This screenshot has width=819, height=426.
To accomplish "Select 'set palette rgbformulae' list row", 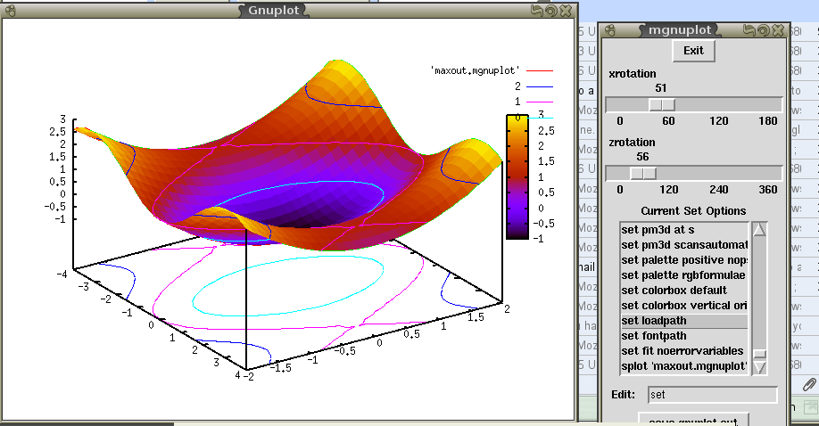I will click(684, 275).
